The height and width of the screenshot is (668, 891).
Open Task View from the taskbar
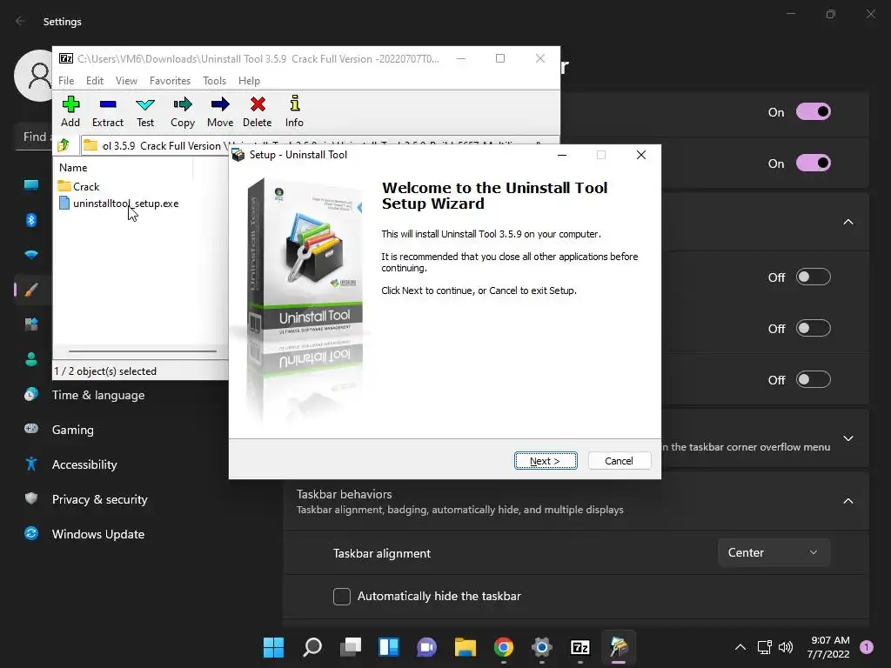pos(351,647)
